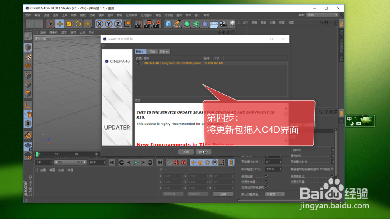Click the coordinate system cube icon
390x219 pixels.
coord(127,24)
